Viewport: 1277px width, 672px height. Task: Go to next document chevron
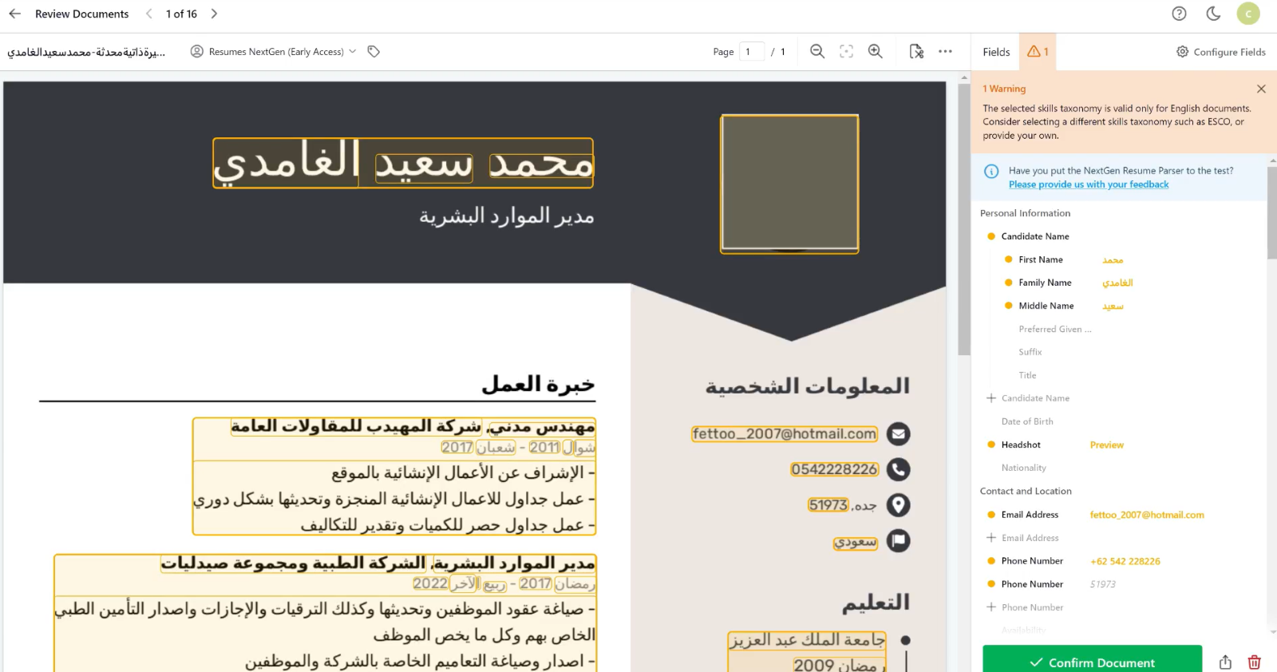click(x=214, y=14)
